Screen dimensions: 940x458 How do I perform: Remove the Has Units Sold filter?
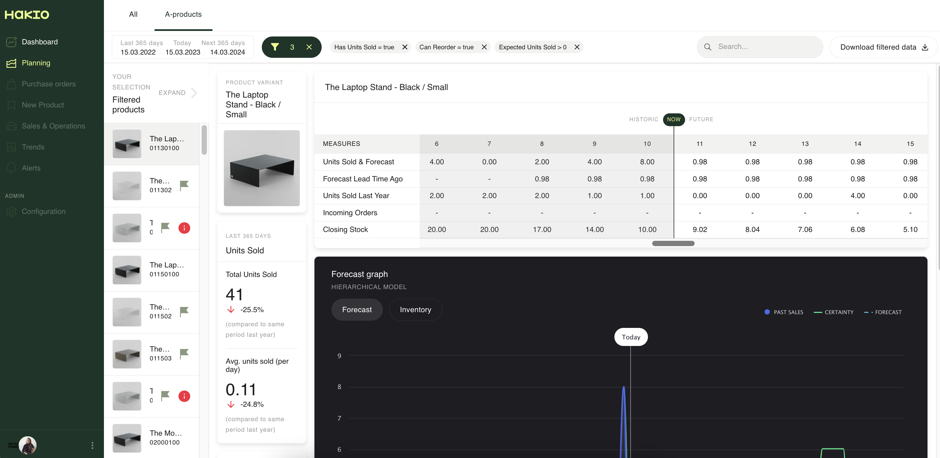click(405, 47)
